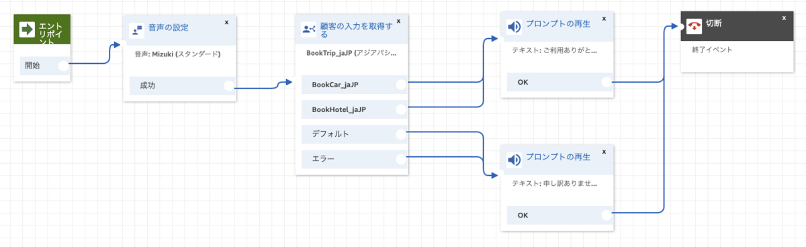Click the Get customer input block icon
806x247 pixels.
(x=309, y=30)
